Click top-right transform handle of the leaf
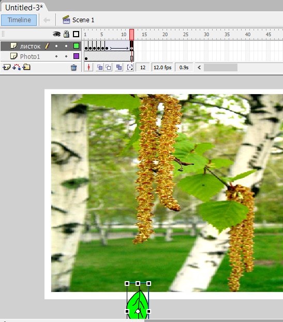Image resolution: width=283 pixels, height=322 pixels. pos(149,284)
